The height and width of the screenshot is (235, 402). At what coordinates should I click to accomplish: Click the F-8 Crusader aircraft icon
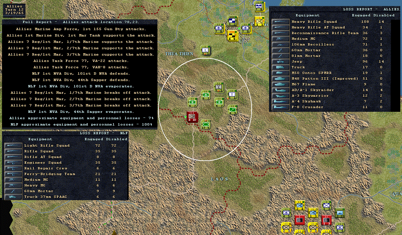pos(280,107)
